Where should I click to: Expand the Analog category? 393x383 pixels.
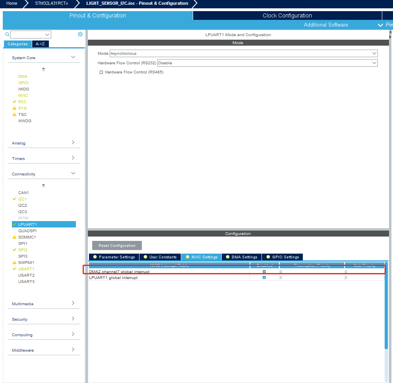pos(73,142)
